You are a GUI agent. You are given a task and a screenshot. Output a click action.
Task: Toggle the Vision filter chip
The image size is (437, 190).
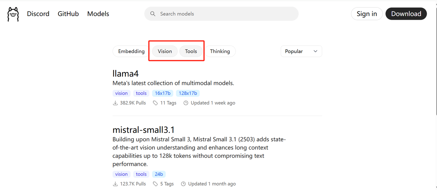[x=165, y=51]
